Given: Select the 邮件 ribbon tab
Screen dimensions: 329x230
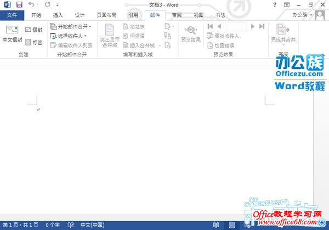Looking at the screenshot, I should coord(155,15).
